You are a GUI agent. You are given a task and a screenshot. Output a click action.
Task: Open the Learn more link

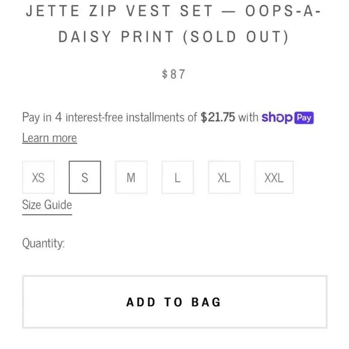click(x=49, y=138)
